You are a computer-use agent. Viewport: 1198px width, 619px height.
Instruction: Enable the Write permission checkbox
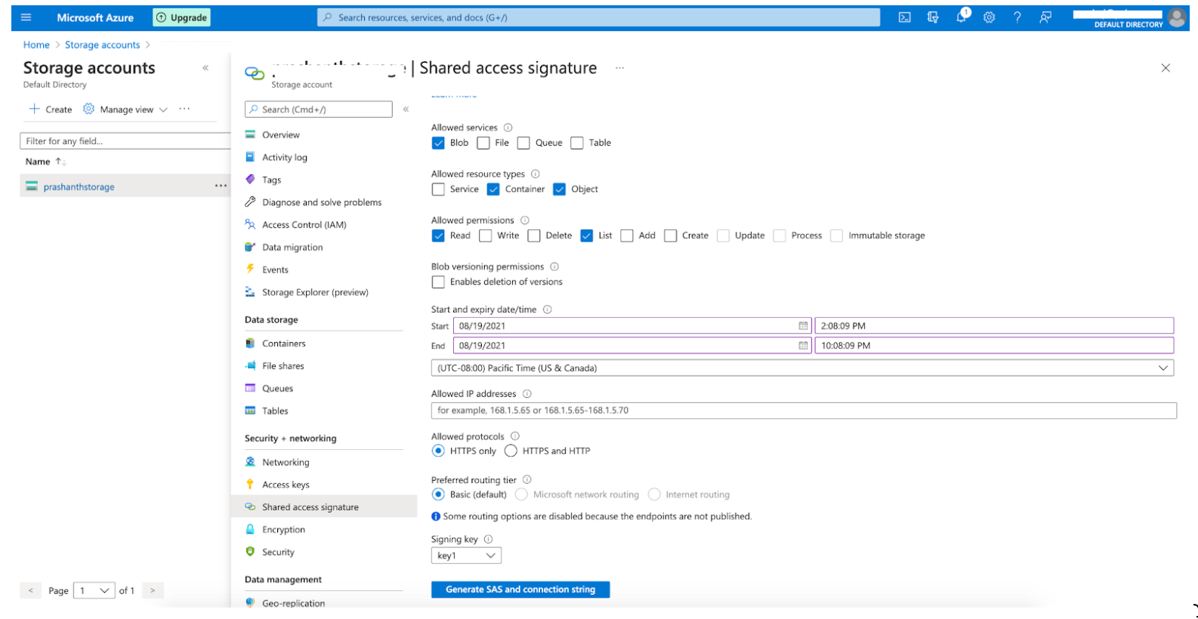[486, 236]
